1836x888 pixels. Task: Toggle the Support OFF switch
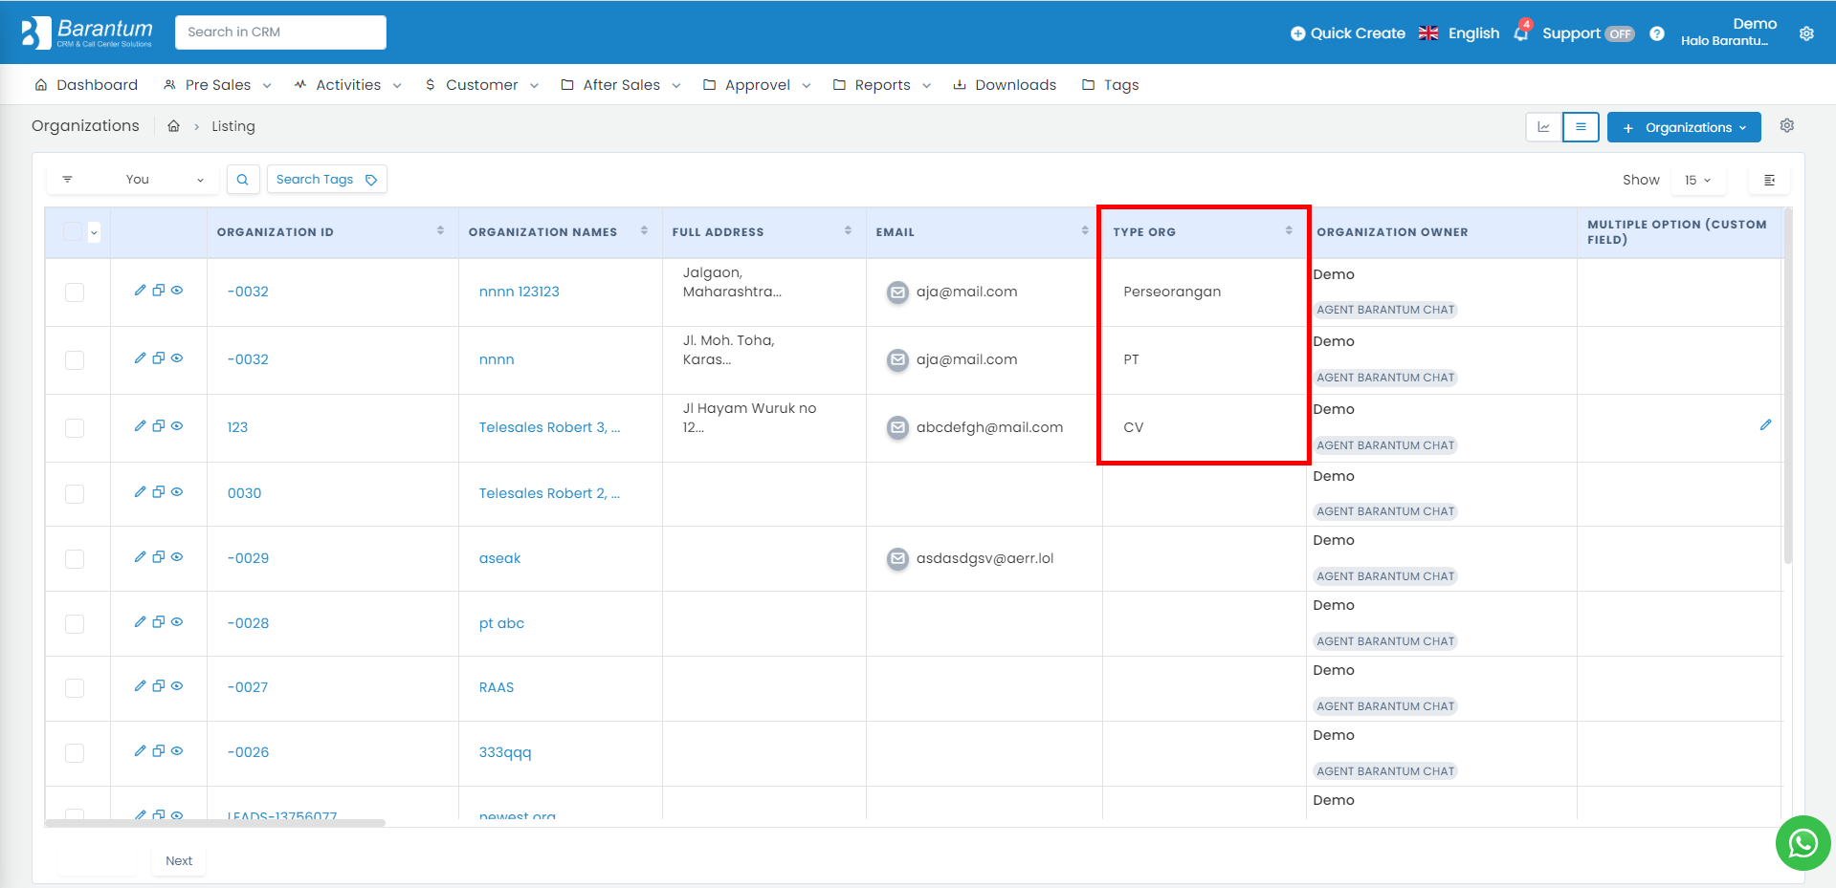(1619, 33)
